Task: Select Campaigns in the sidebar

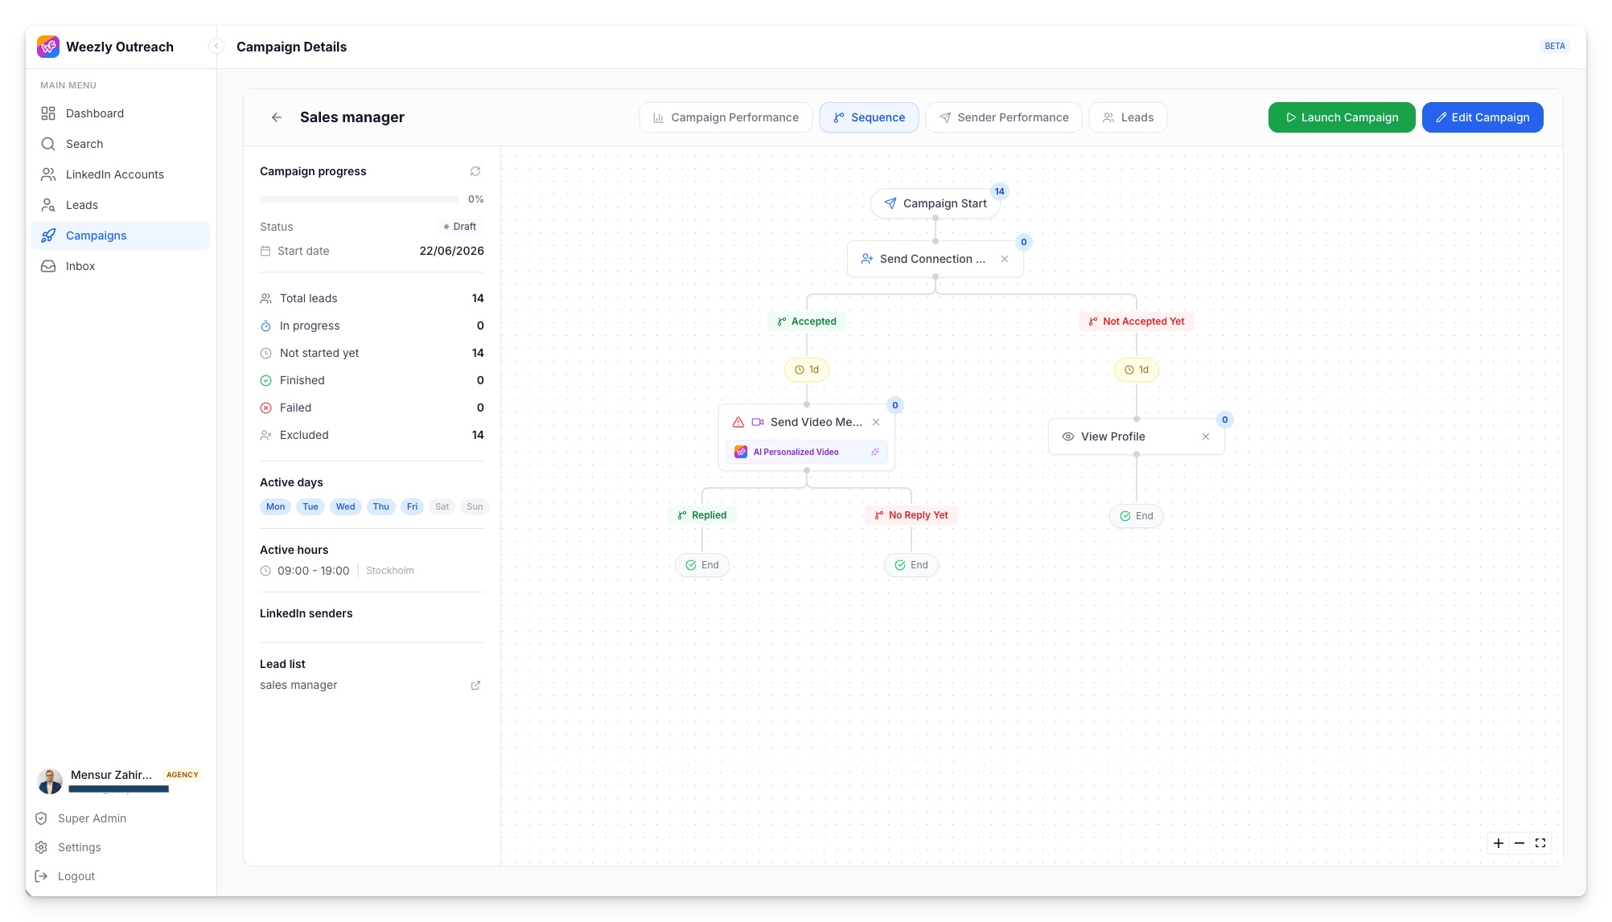Action: (x=120, y=236)
